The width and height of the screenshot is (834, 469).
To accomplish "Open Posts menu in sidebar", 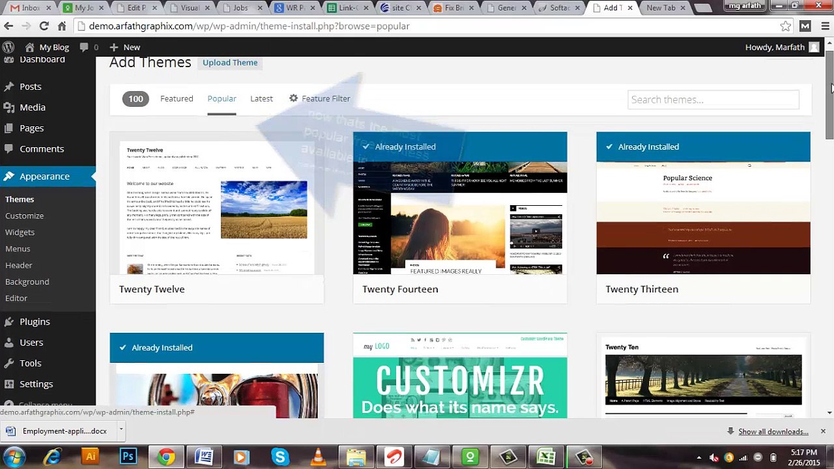I will point(30,87).
